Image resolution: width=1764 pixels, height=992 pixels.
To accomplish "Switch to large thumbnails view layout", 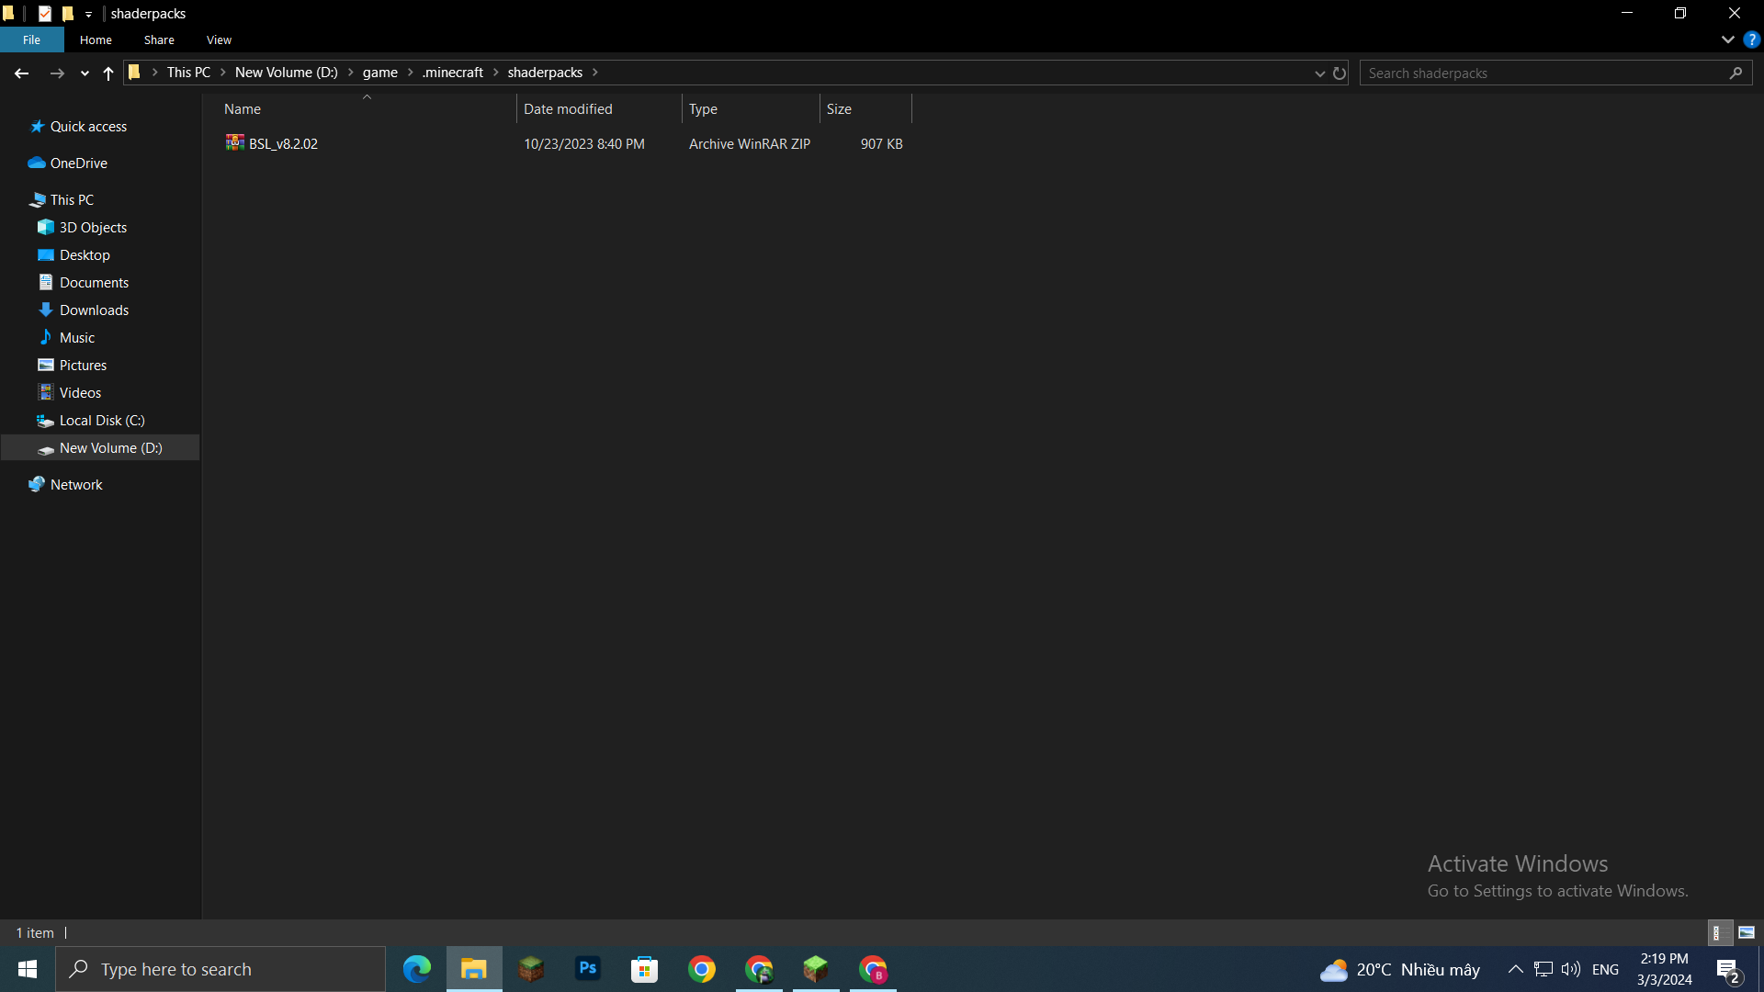I will 1747,932.
